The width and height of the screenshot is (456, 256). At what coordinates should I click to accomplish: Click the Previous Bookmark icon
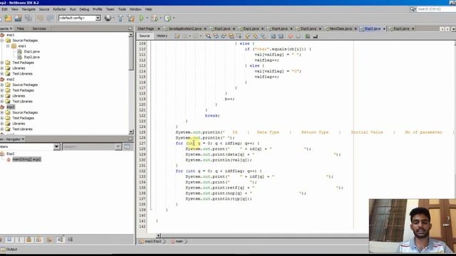point(248,36)
